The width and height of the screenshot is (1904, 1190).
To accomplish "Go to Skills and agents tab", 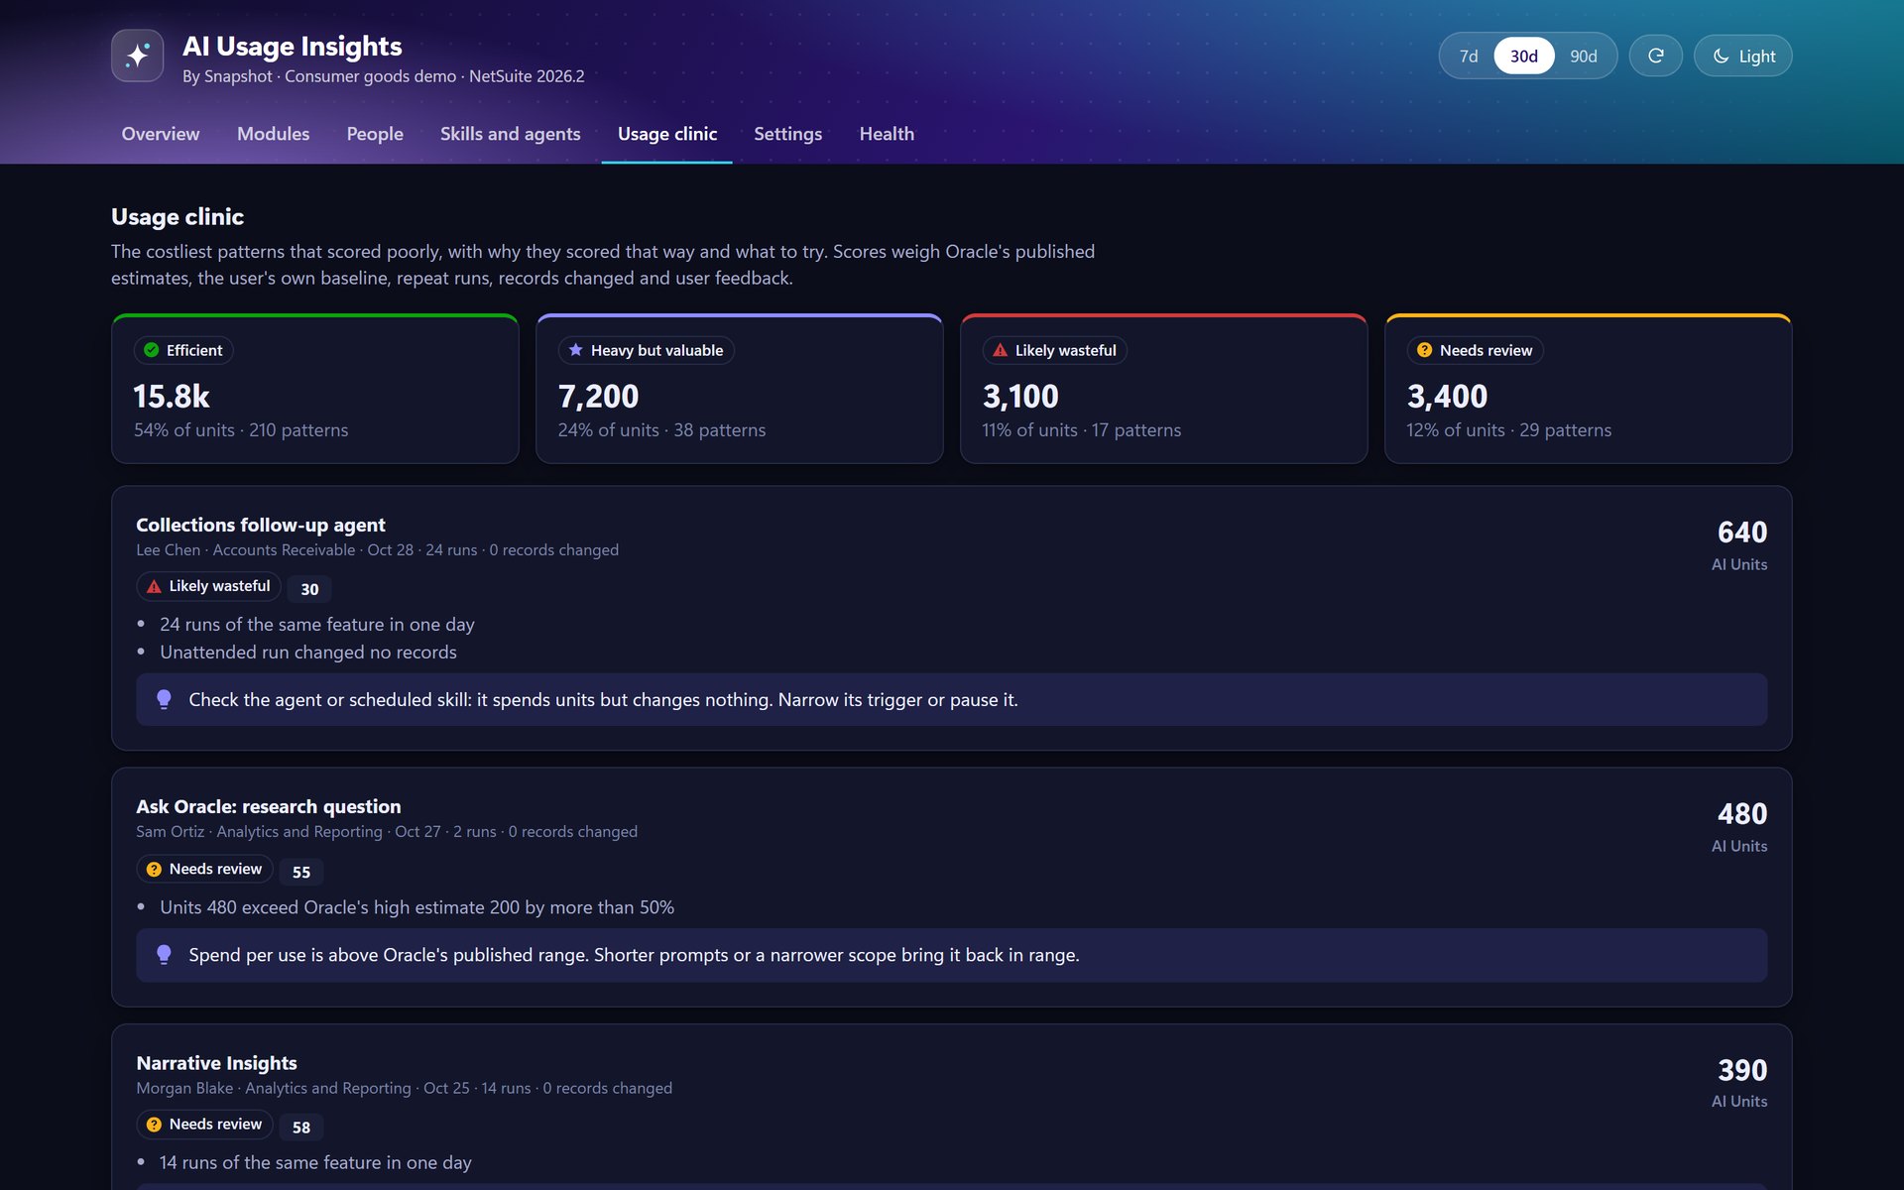I will point(510,134).
